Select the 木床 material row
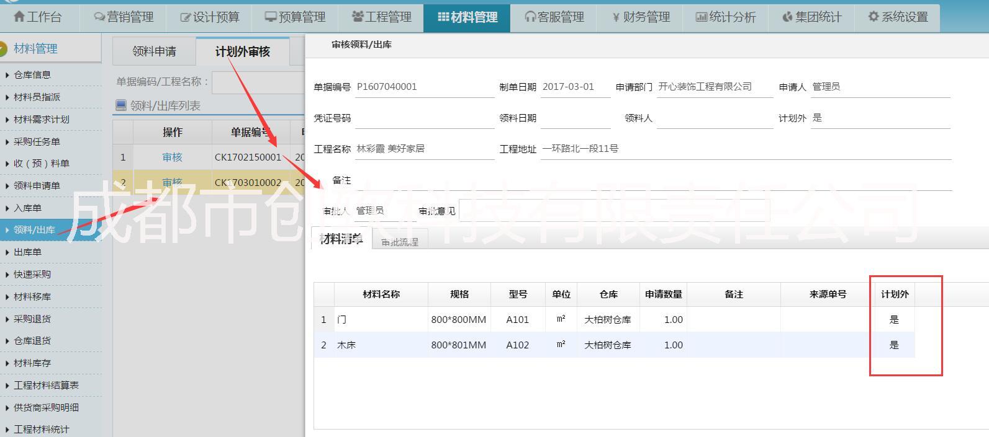Viewport: 989px width, 437px height. click(x=614, y=345)
